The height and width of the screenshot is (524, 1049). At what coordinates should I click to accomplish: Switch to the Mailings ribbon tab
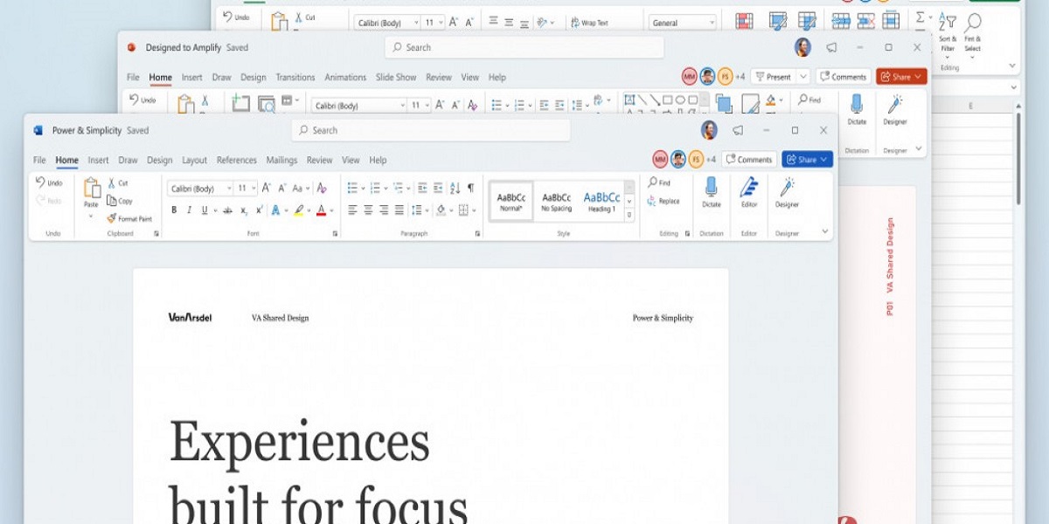281,160
